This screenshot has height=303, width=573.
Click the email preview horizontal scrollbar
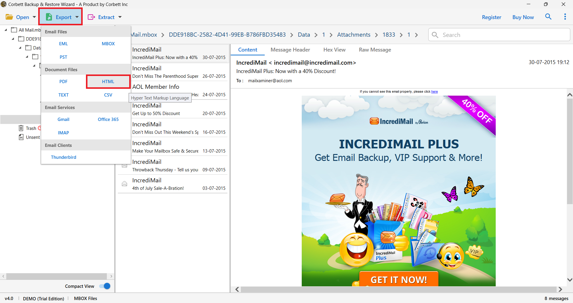398,289
